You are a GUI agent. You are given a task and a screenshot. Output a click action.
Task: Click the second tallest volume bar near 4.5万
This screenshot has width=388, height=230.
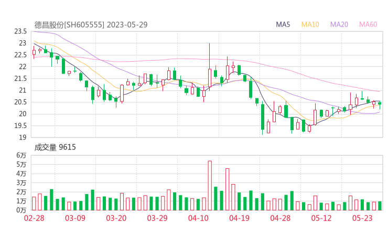coord(227,189)
